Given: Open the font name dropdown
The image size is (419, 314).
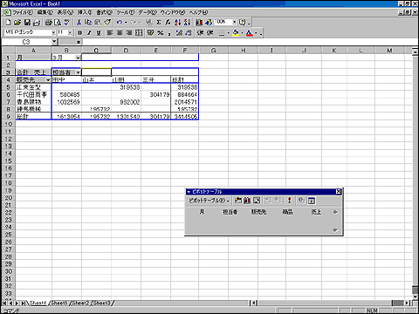Looking at the screenshot, I should [53, 32].
